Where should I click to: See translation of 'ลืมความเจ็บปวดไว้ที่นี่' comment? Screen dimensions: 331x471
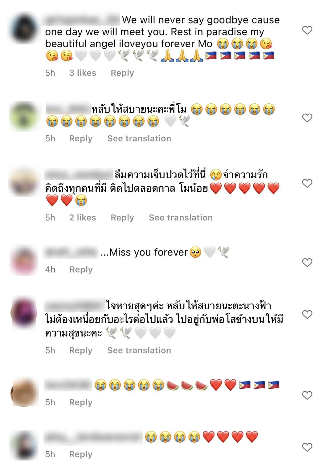point(181,218)
